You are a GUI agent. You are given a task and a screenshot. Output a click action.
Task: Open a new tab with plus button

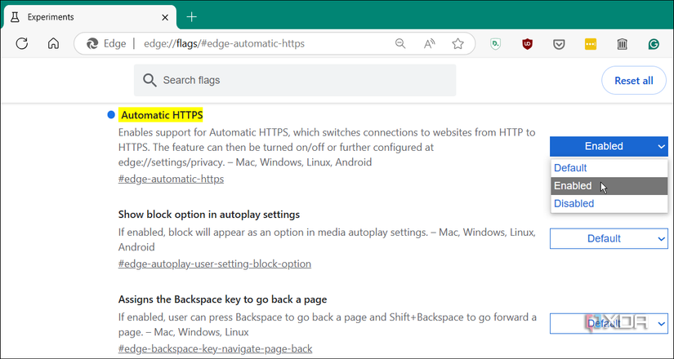tap(192, 16)
